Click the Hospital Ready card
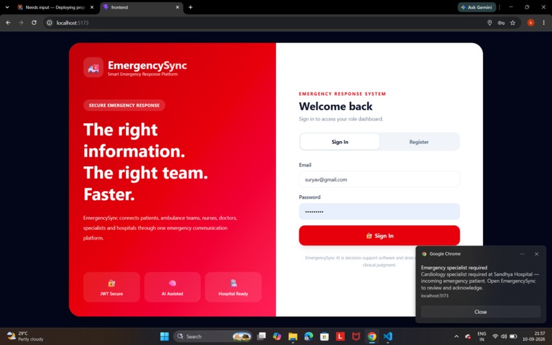 233,287
